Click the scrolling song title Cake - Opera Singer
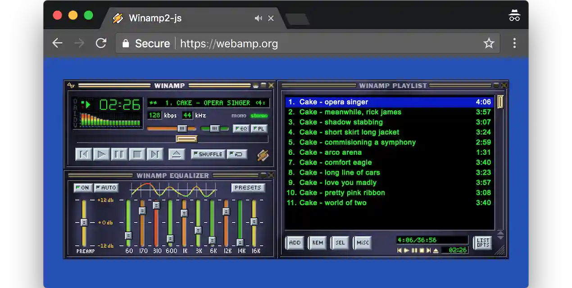The width and height of the screenshot is (572, 288). tap(208, 103)
